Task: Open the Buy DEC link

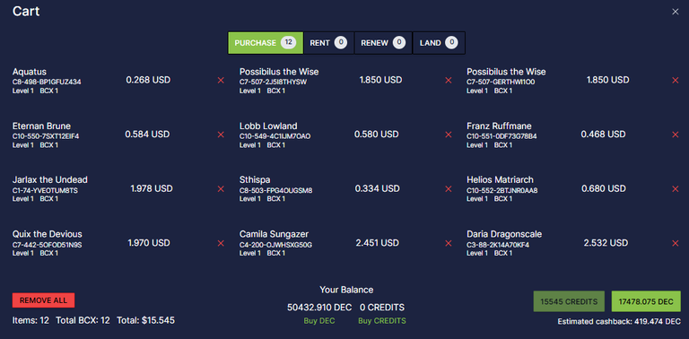Action: click(x=319, y=321)
